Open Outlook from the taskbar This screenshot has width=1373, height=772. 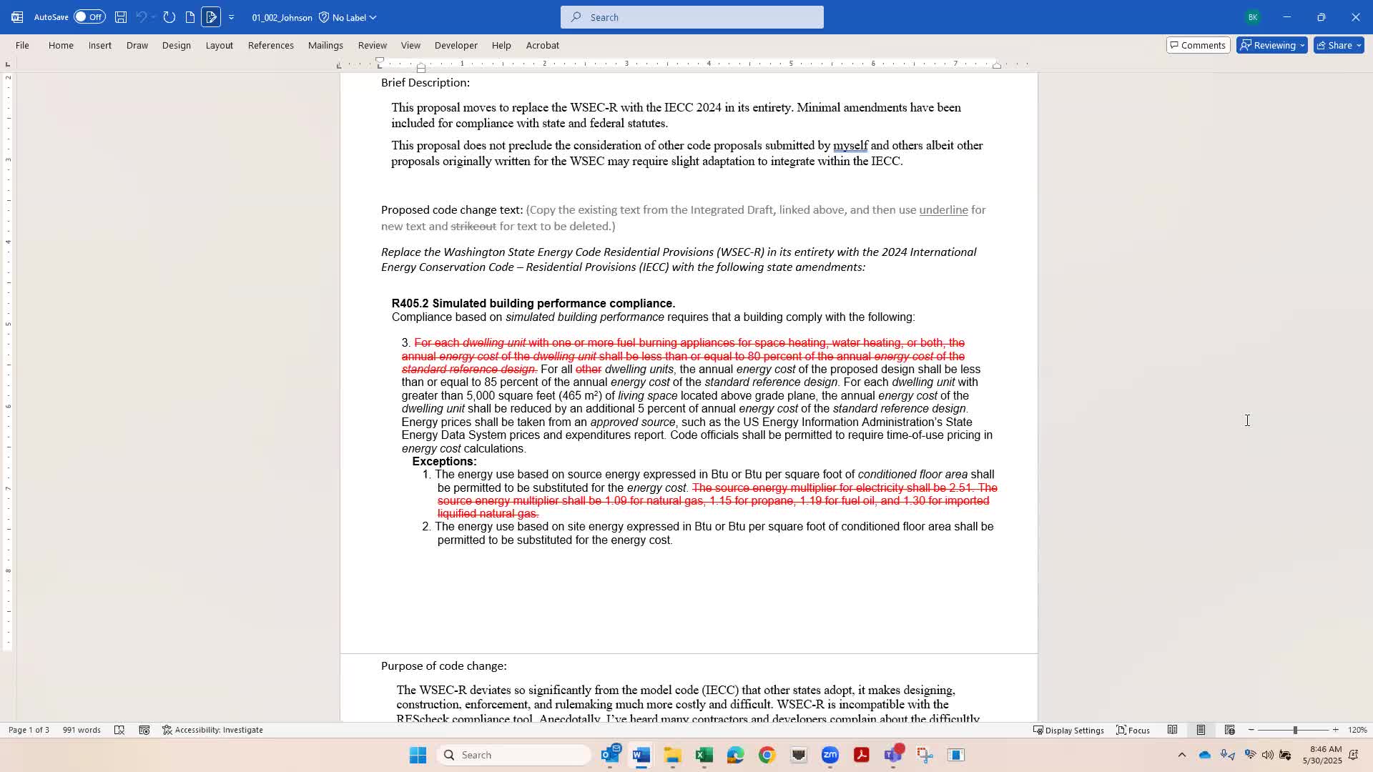611,755
